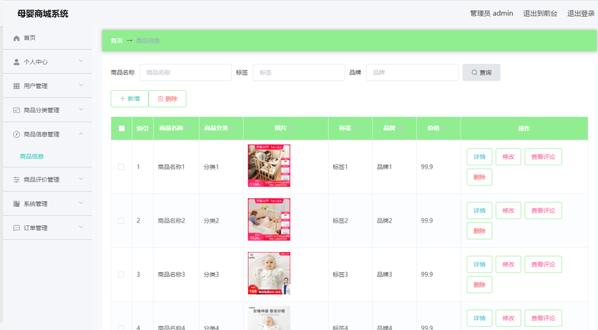Image resolution: width=598 pixels, height=330 pixels.
Task: Click the 新增 add button
Action: 129,99
